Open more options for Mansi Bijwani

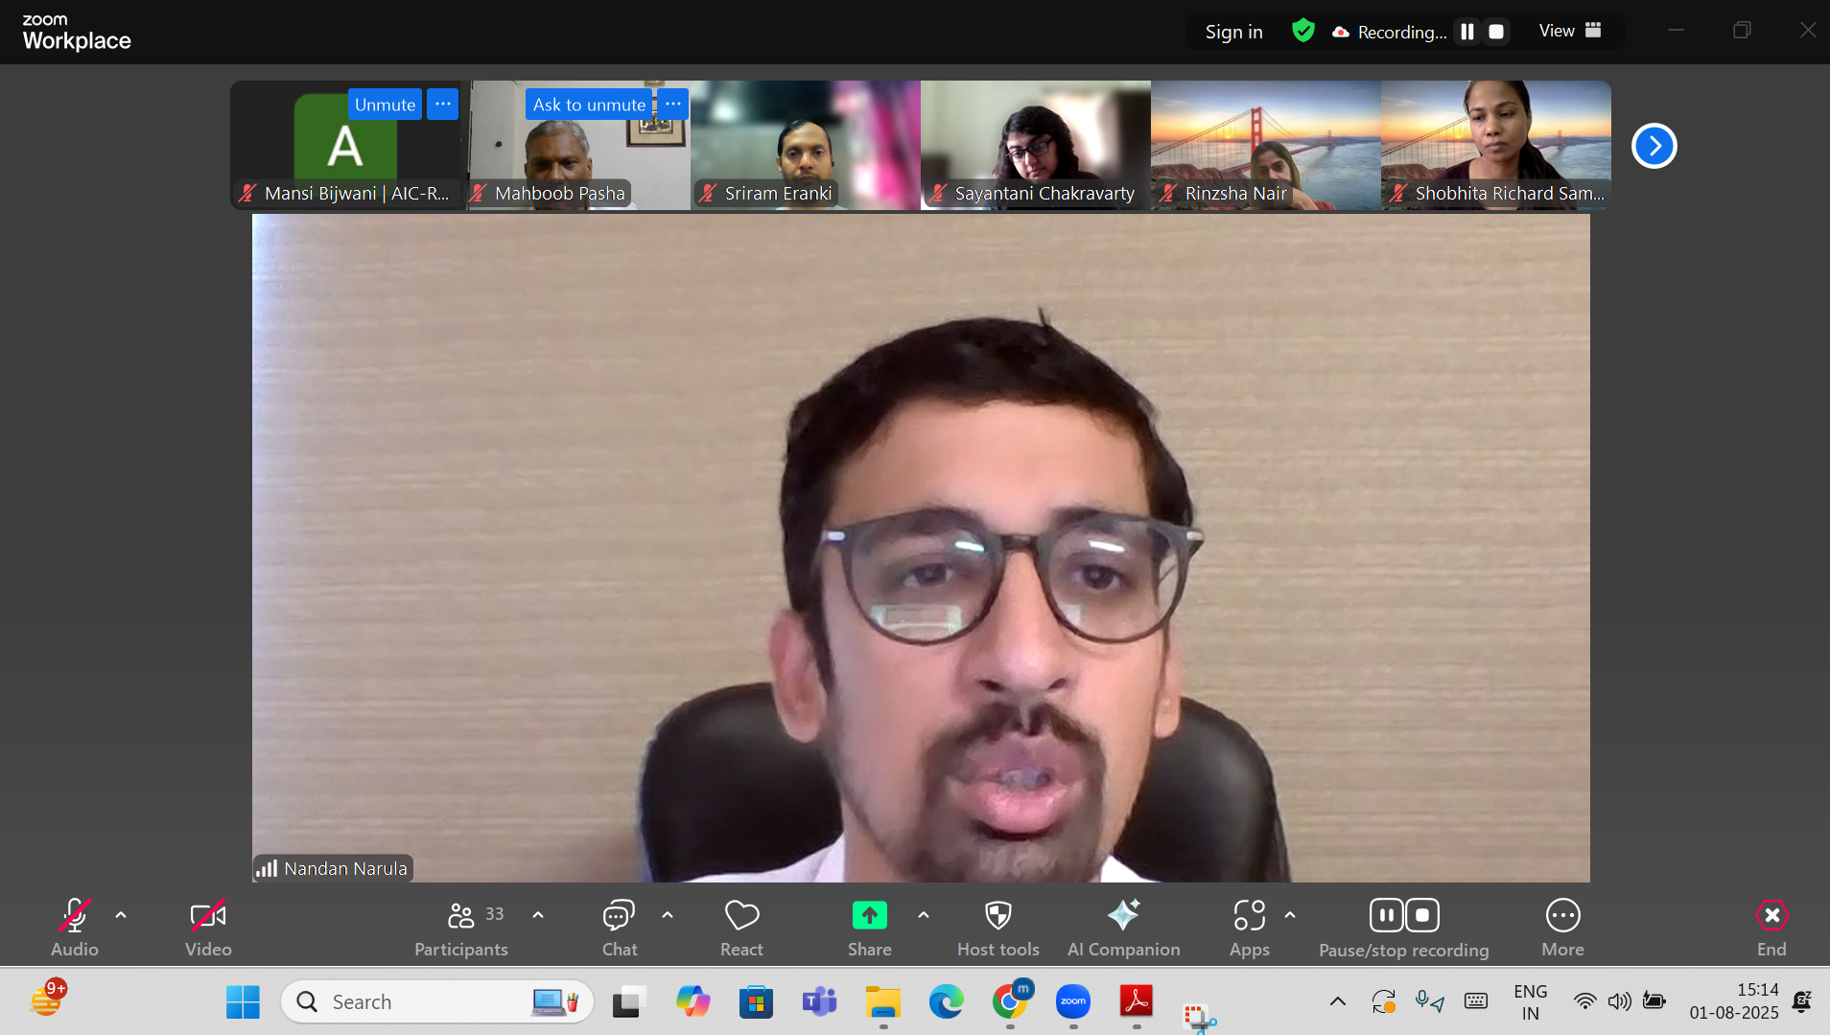[x=442, y=104]
